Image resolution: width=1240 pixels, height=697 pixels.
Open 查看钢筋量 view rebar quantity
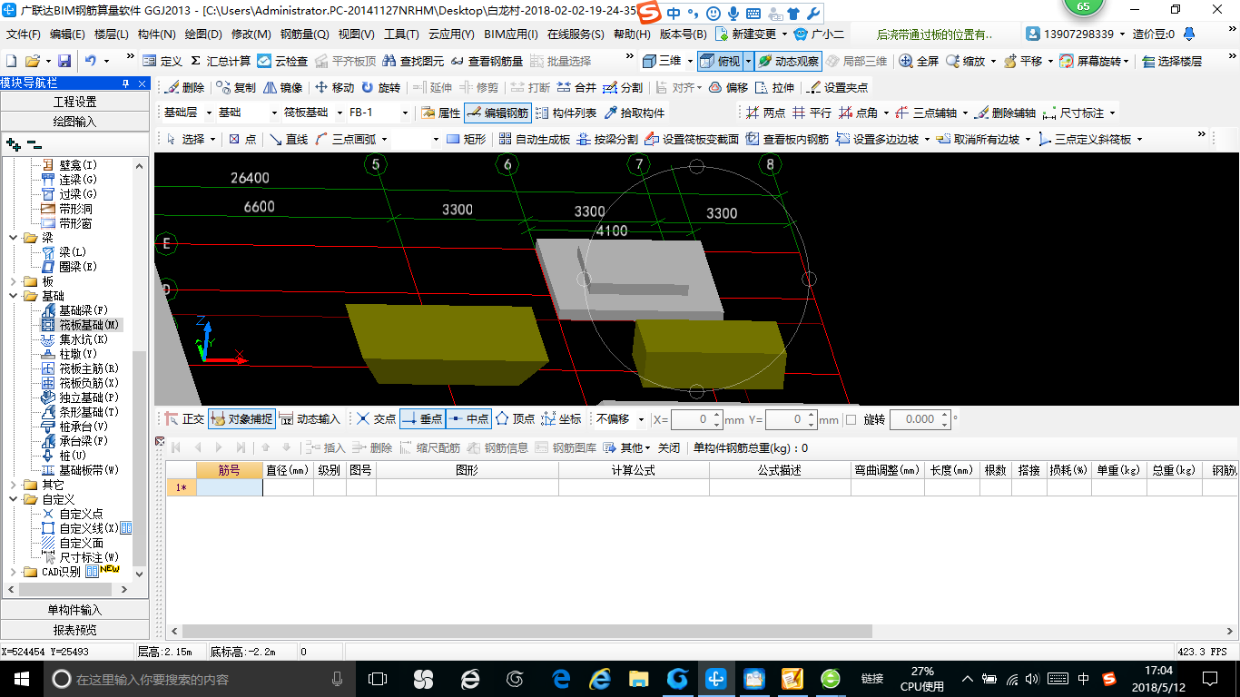[486, 61]
